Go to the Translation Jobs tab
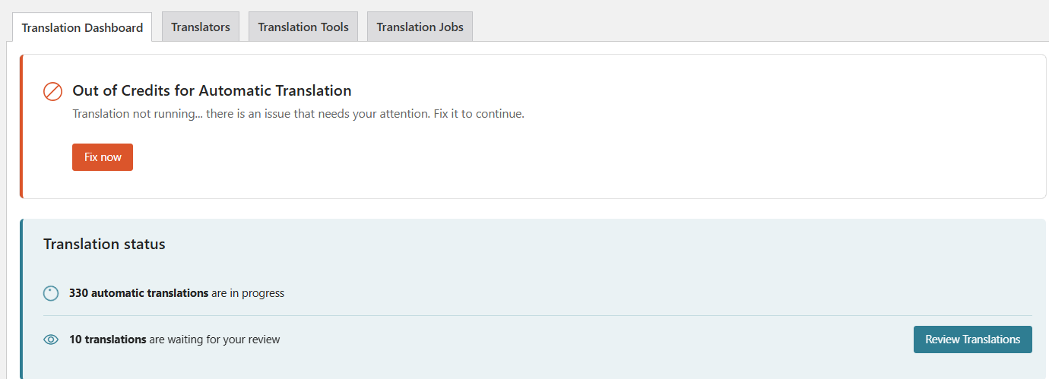Viewport: 1049px width, 379px height. tap(420, 27)
